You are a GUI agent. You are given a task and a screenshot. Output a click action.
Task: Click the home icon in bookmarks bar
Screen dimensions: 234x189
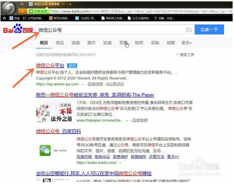[x=4, y=18]
